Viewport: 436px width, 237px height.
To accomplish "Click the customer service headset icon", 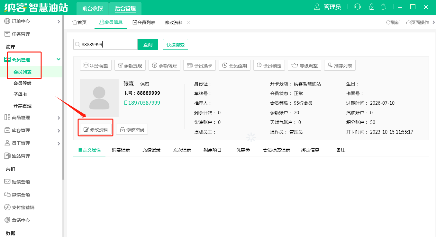I will (x=357, y=7).
